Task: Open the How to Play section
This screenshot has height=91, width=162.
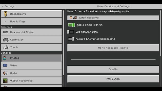Action: pyautogui.click(x=31, y=21)
